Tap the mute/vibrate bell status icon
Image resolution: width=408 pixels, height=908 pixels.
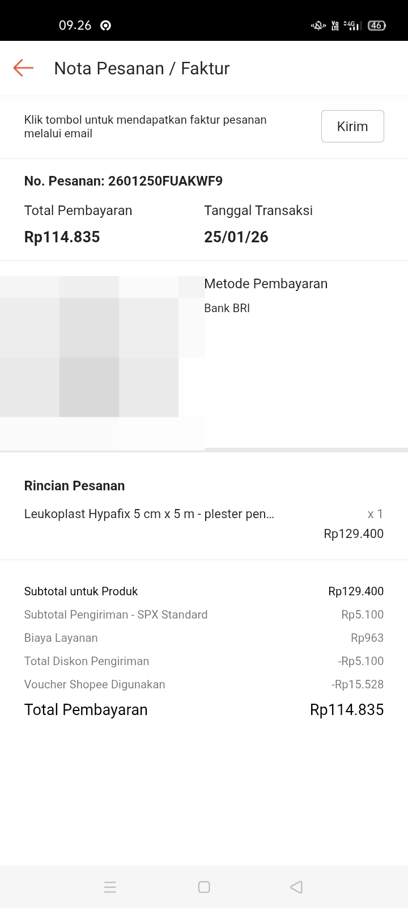[318, 26]
